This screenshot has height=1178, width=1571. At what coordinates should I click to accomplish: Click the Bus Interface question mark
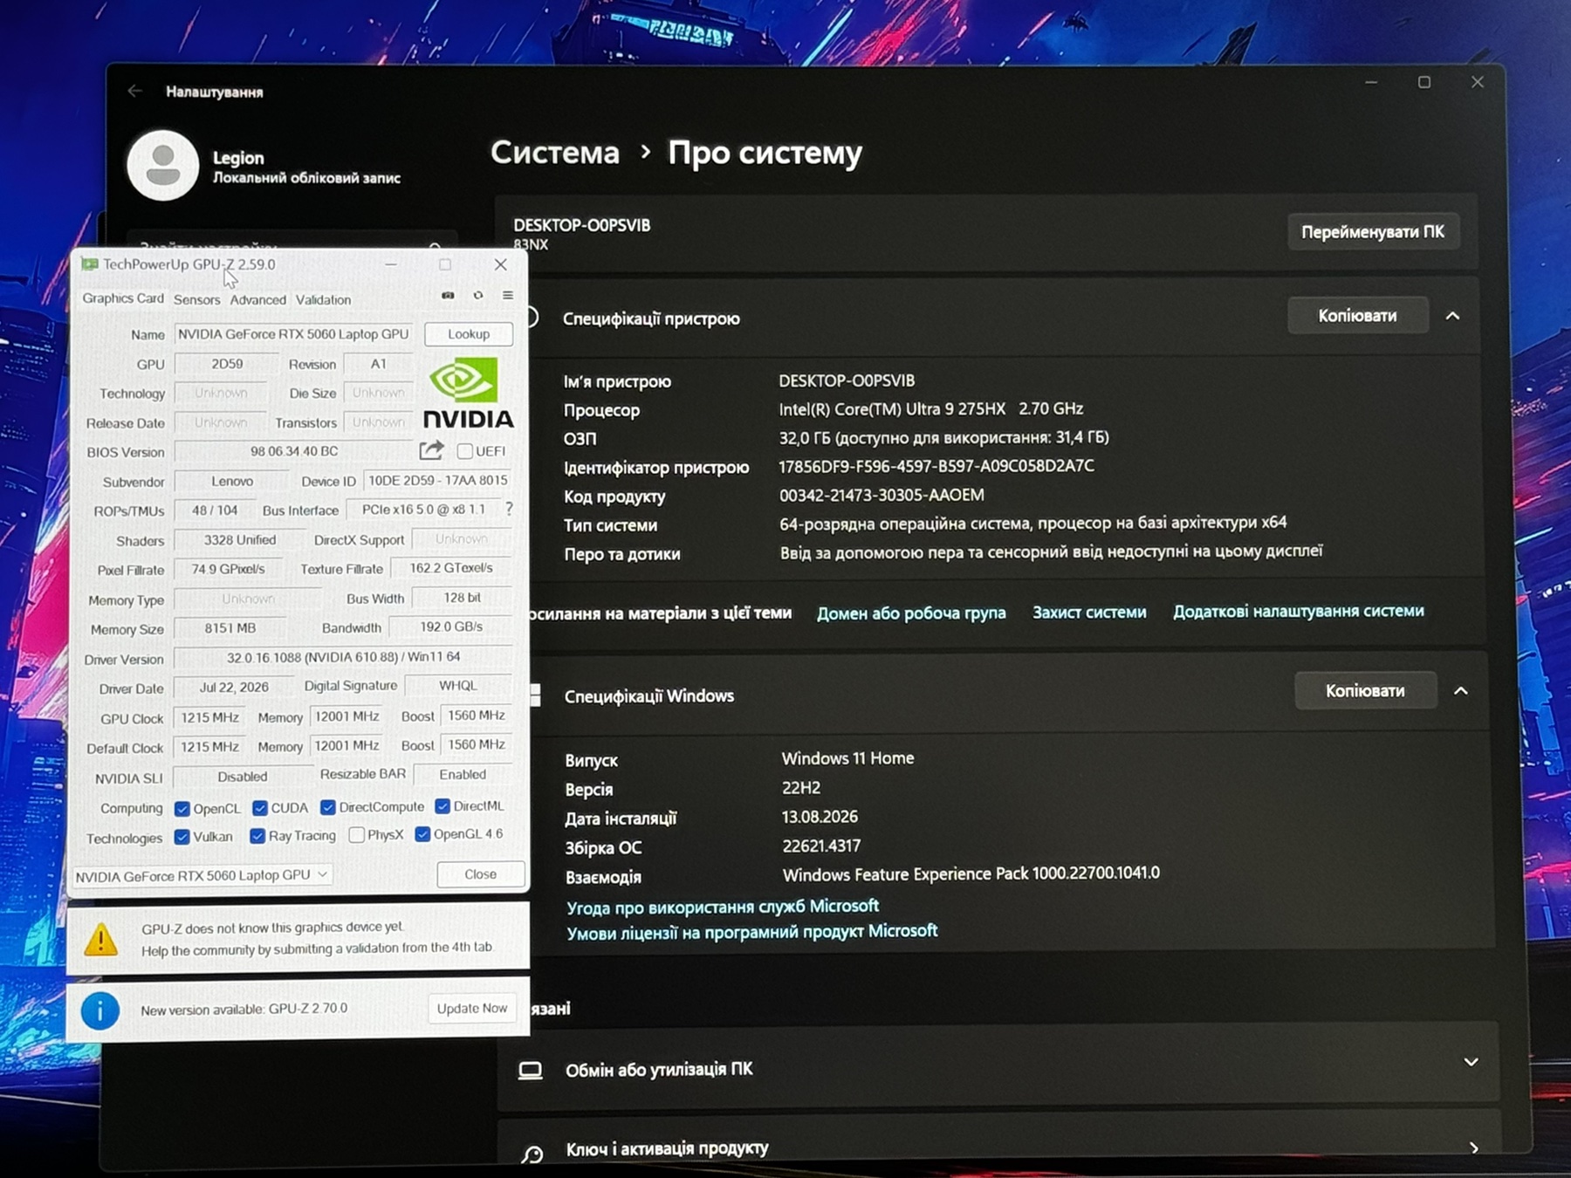click(509, 509)
